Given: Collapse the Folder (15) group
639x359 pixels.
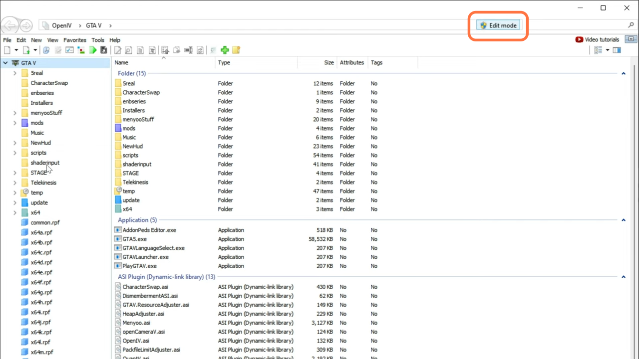Looking at the screenshot, I should click(x=624, y=73).
